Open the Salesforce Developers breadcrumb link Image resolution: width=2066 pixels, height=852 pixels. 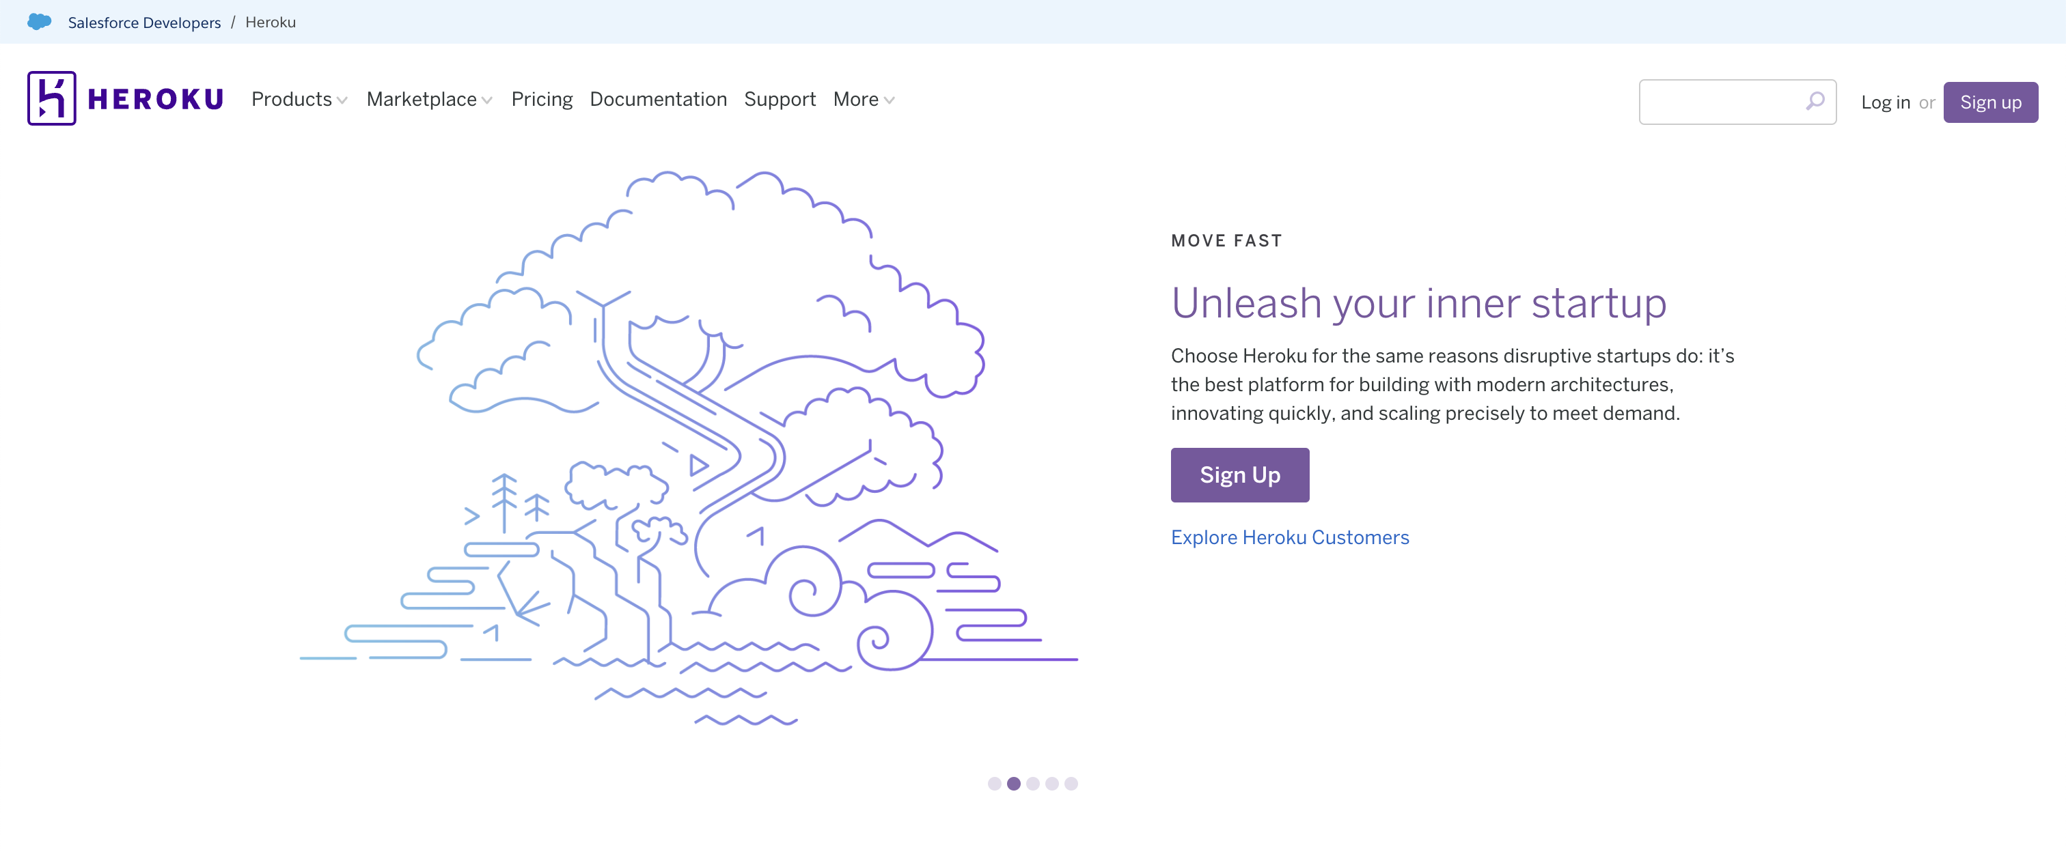pos(144,23)
